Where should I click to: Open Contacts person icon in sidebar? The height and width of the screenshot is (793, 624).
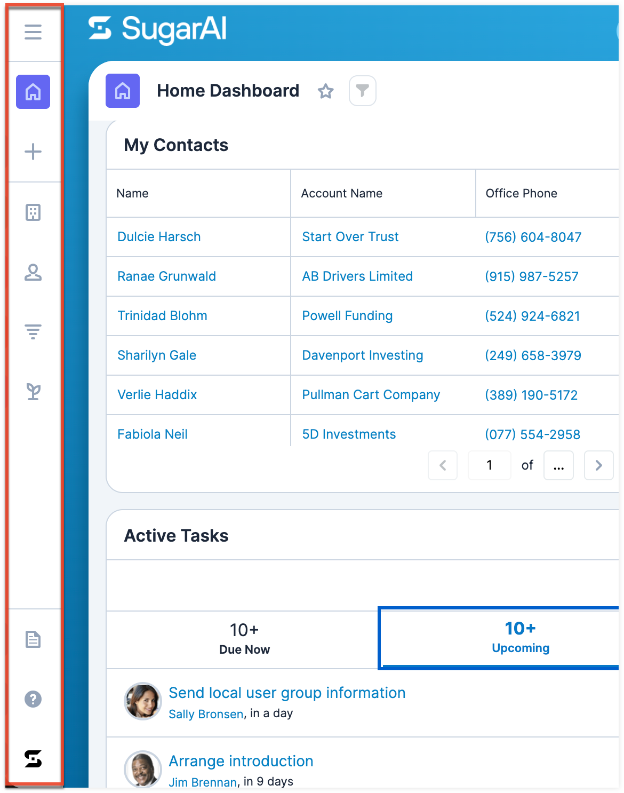33,272
